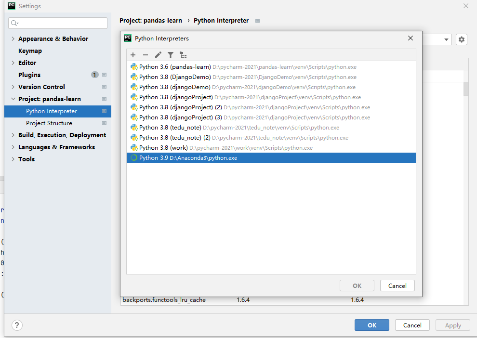Expand Build, Execution, Deployment section
This screenshot has width=477, height=338.
[13, 135]
